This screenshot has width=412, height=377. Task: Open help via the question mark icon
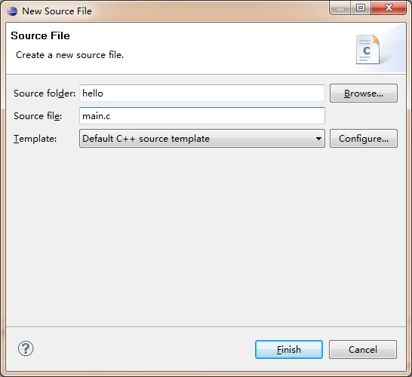pyautogui.click(x=26, y=348)
